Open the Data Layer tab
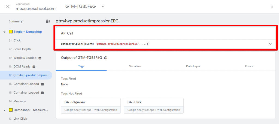 coord(193,66)
